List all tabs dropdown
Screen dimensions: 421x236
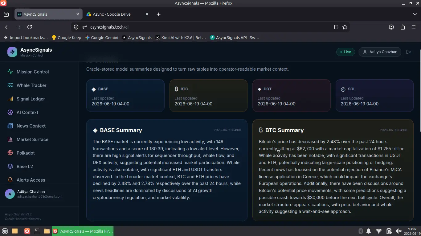pos(415,14)
